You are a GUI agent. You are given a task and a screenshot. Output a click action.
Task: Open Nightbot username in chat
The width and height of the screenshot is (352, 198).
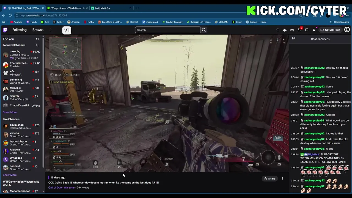tap(313, 155)
